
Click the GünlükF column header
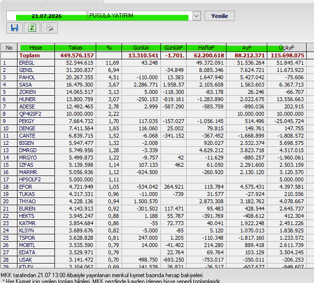coord(174,48)
